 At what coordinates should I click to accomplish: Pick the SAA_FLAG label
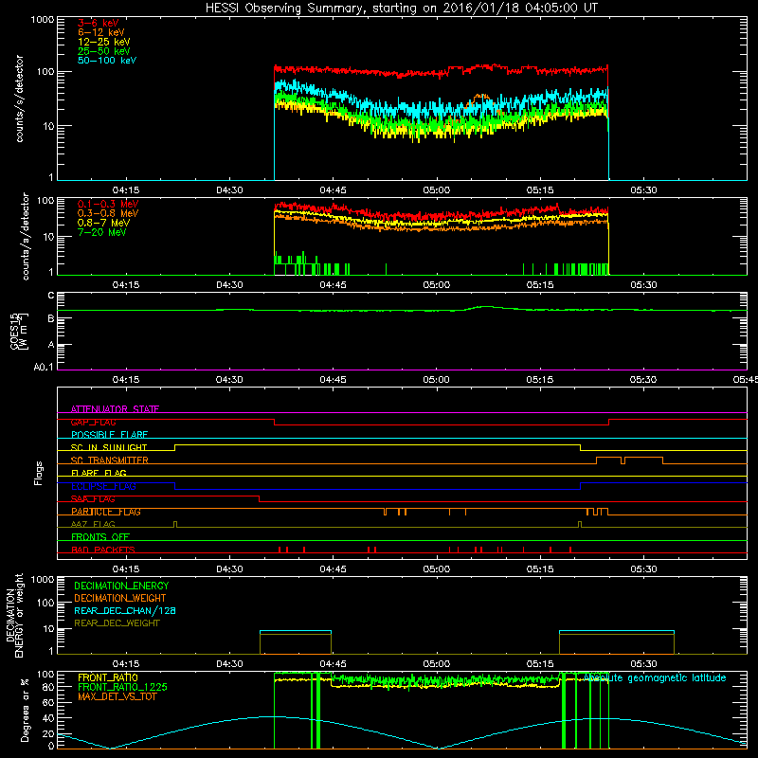93,498
